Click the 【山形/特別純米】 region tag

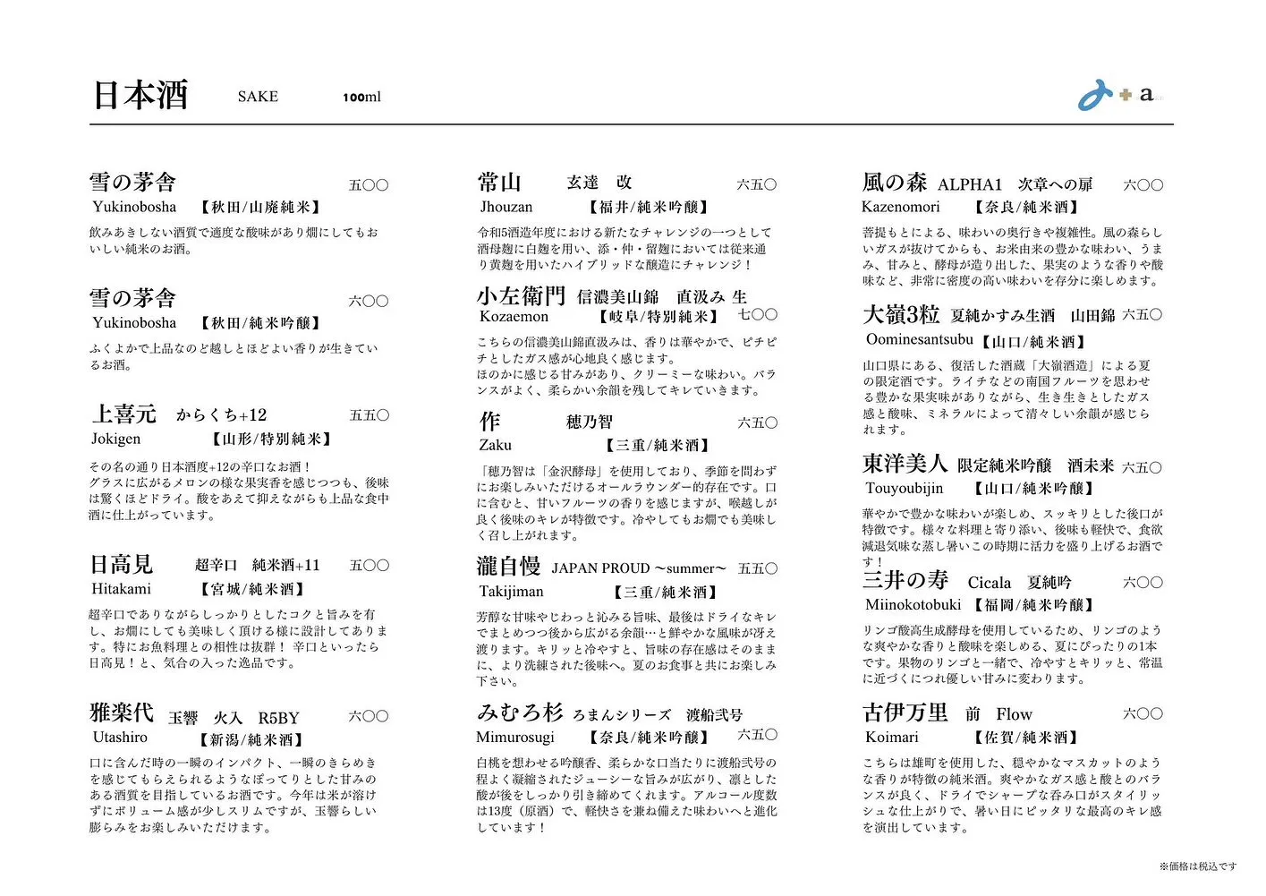click(x=273, y=439)
